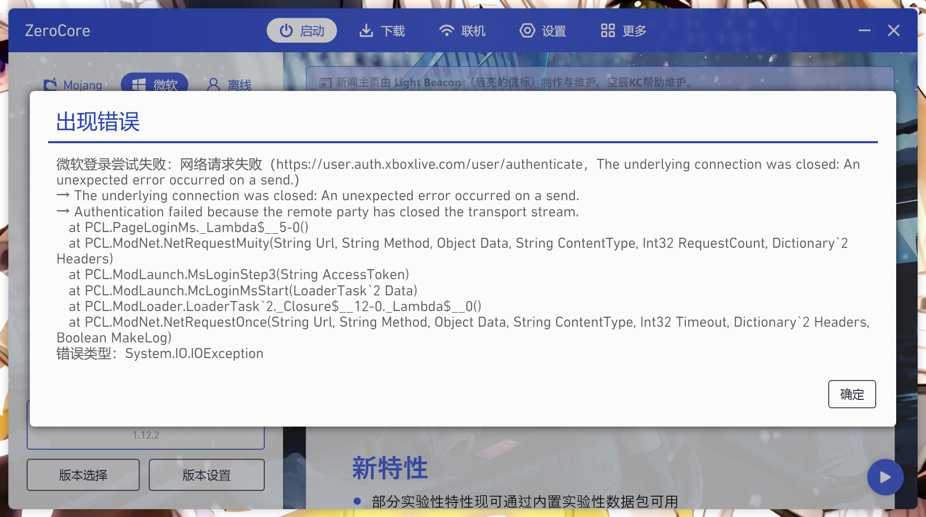Click the 版本选择 button
Screen dimensions: 926x517
point(83,475)
